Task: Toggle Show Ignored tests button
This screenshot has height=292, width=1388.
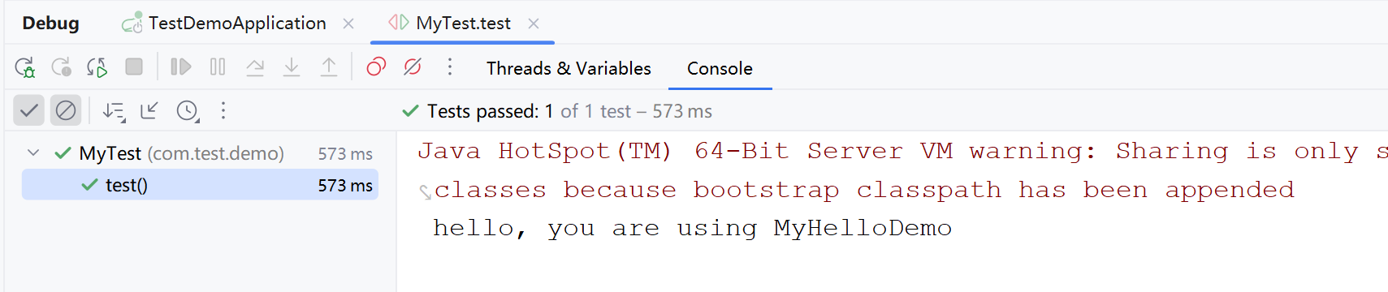Action: [x=66, y=110]
